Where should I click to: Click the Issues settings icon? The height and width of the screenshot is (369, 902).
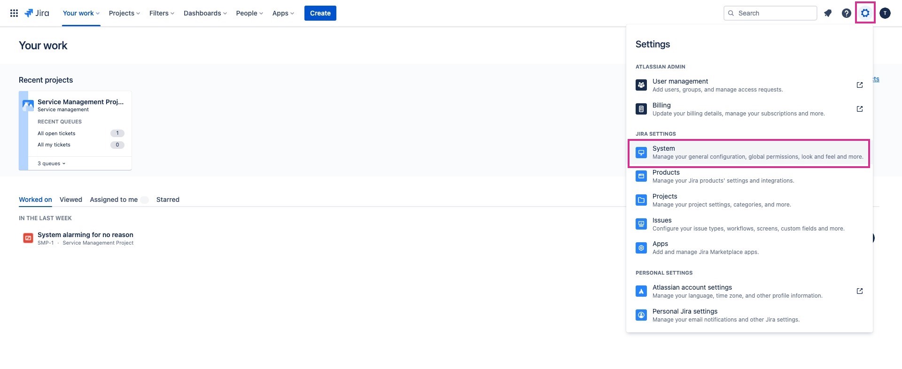[641, 224]
